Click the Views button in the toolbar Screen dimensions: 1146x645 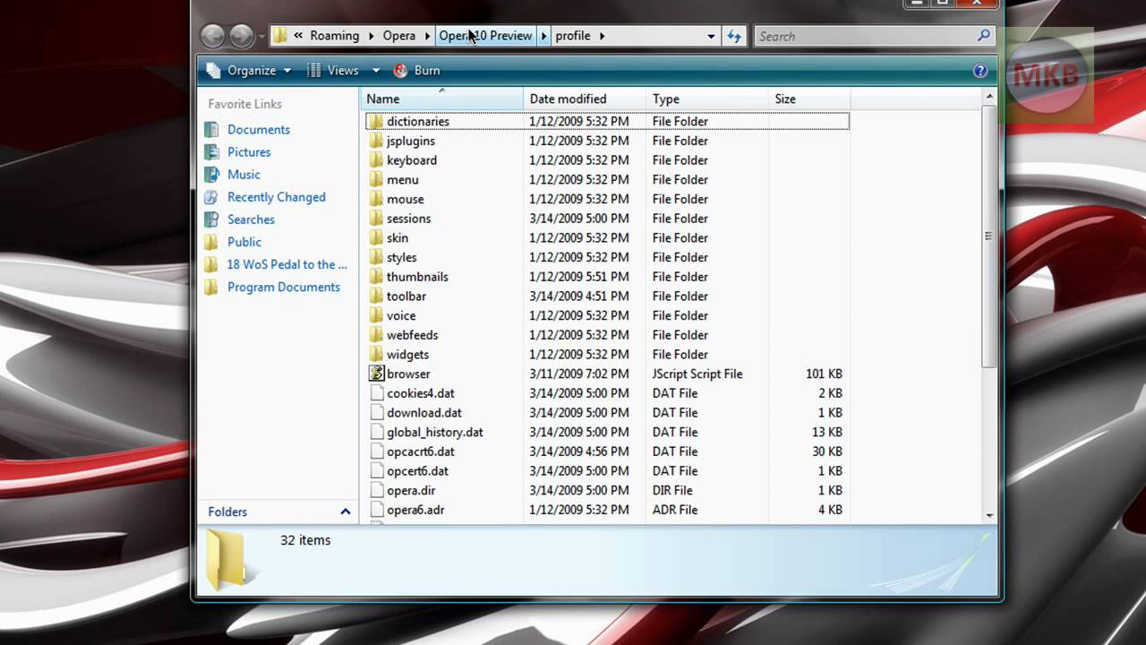pyautogui.click(x=333, y=71)
